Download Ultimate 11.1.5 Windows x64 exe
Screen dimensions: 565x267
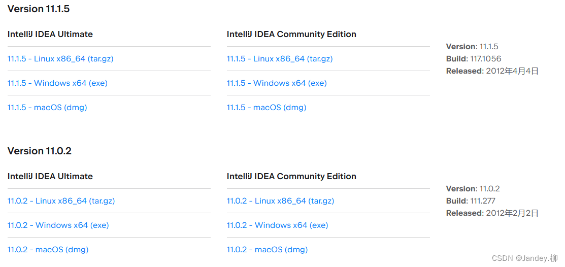pos(57,83)
